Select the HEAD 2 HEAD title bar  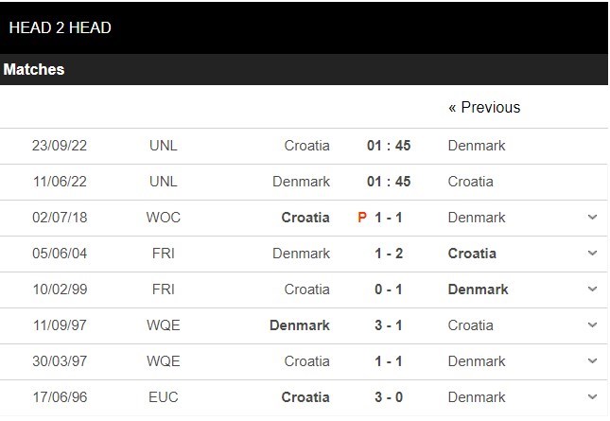click(x=304, y=27)
